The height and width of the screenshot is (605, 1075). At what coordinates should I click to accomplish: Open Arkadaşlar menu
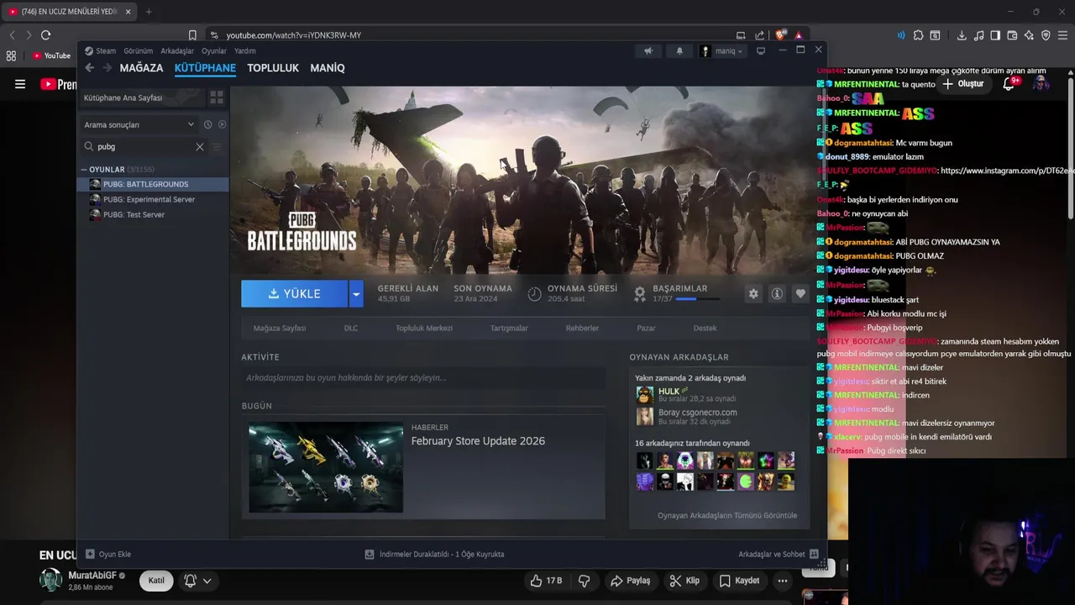pos(177,51)
